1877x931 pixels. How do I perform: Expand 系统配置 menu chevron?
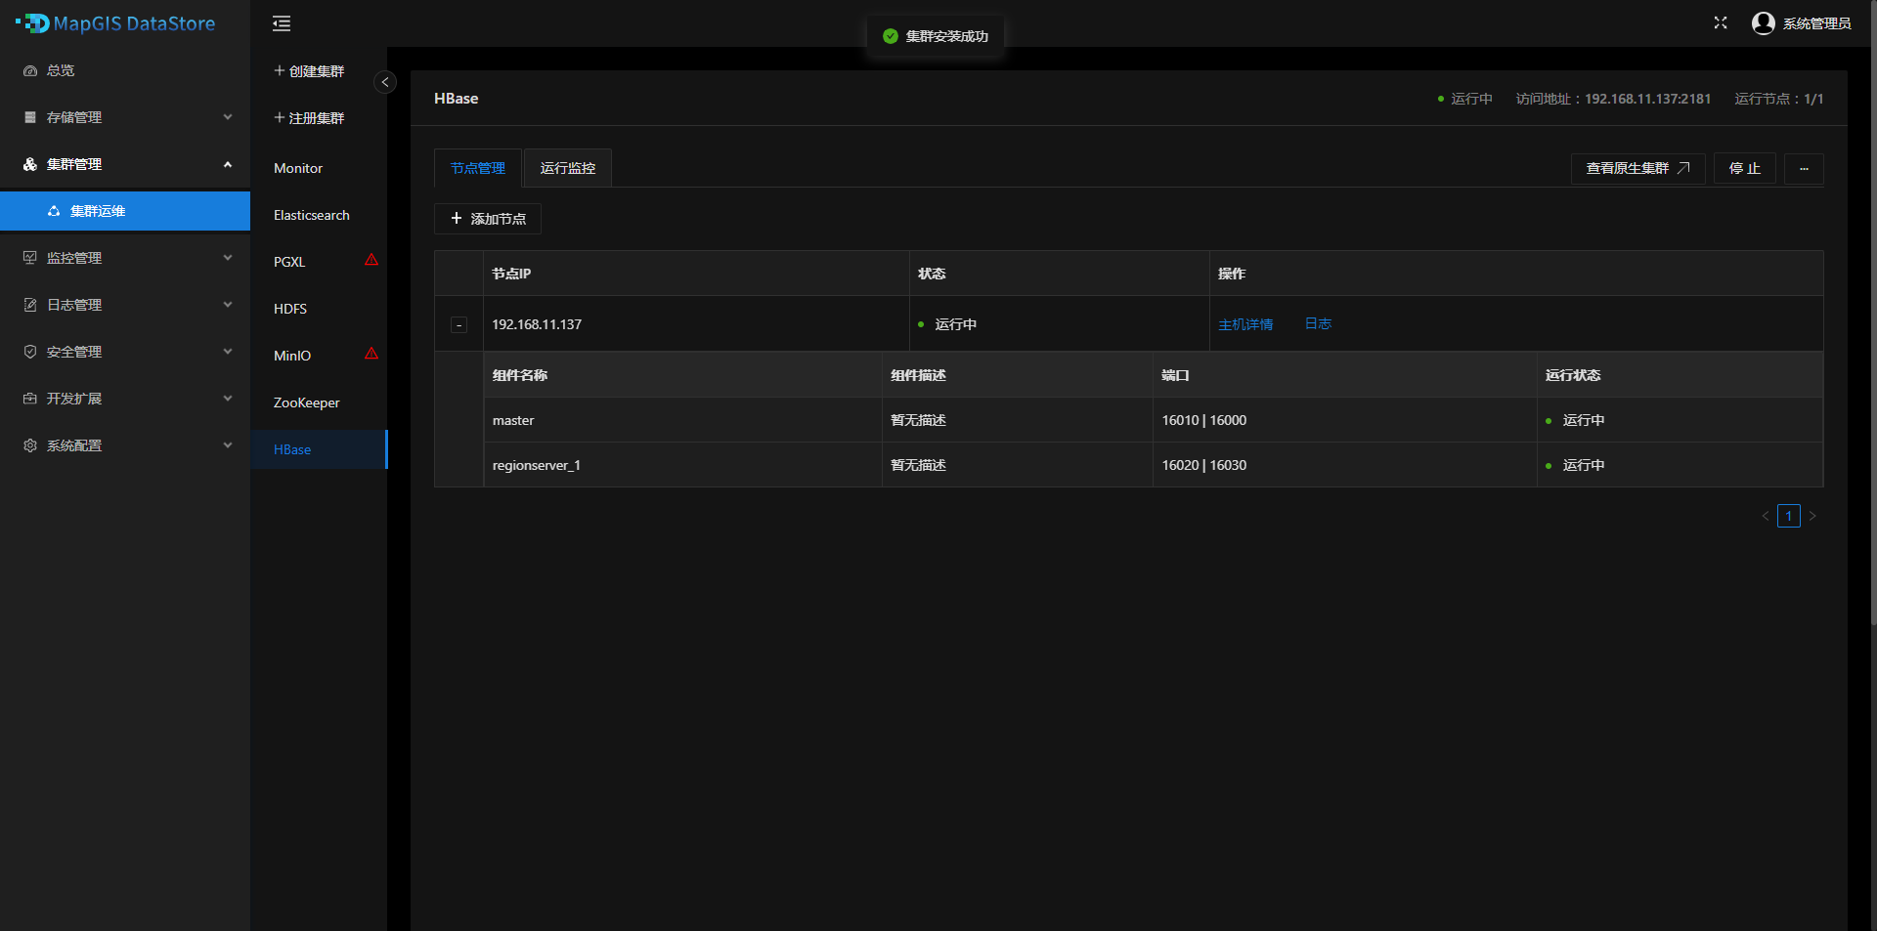coord(228,445)
